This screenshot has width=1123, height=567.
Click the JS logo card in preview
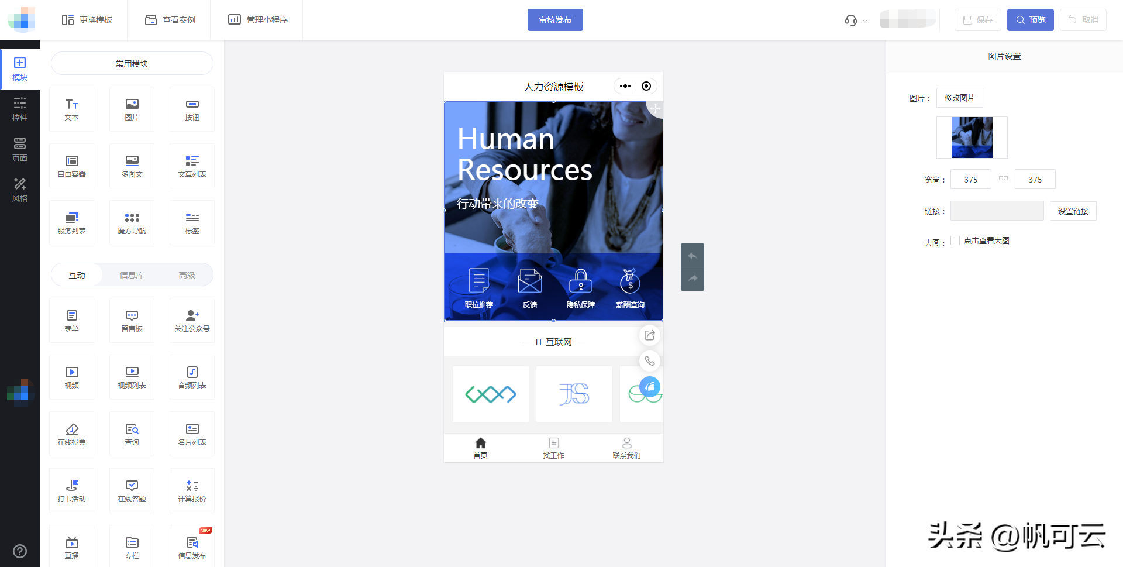pyautogui.click(x=574, y=394)
